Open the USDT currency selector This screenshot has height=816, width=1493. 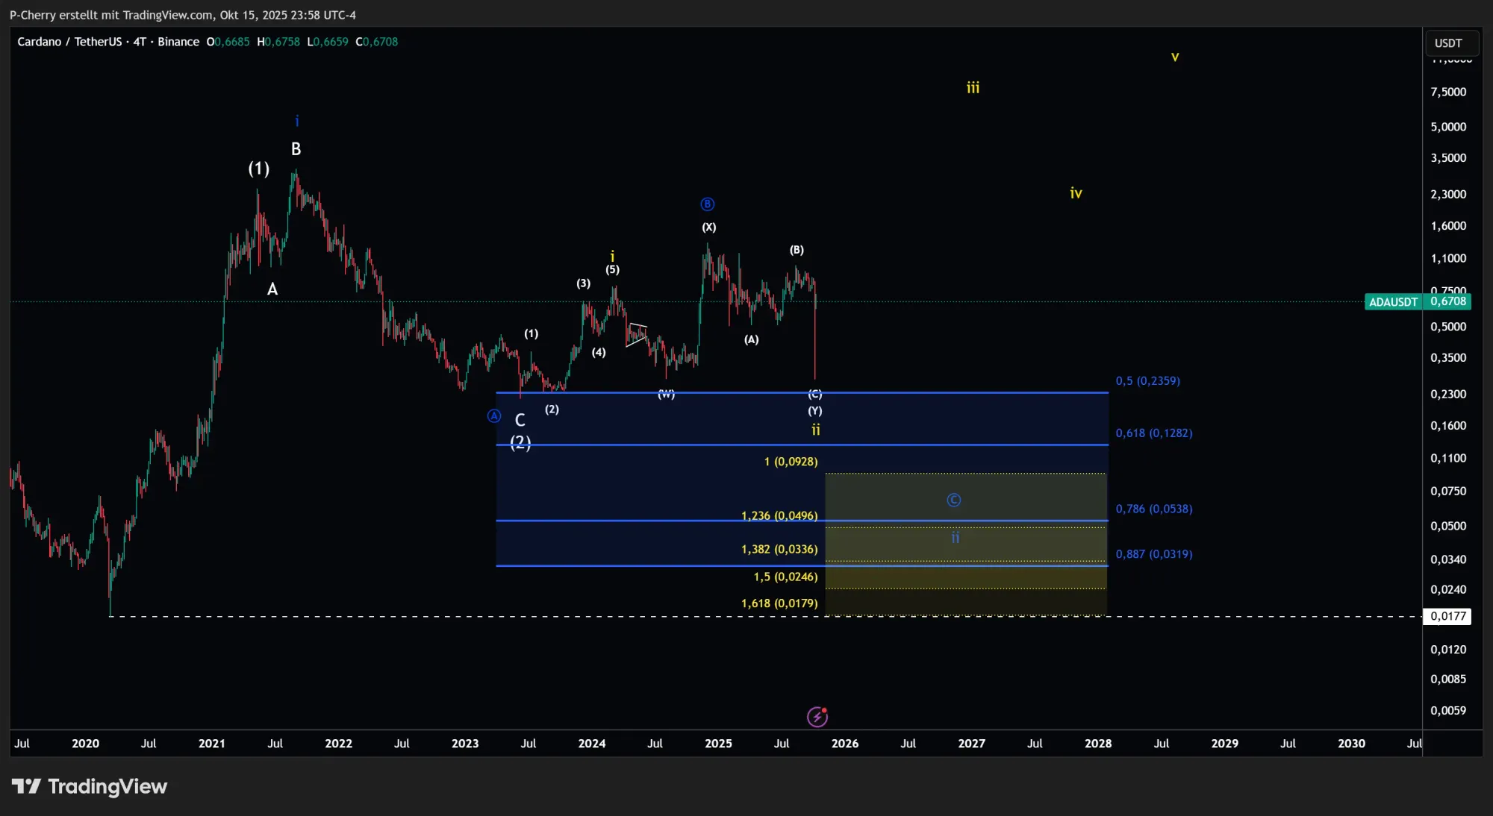click(1448, 43)
